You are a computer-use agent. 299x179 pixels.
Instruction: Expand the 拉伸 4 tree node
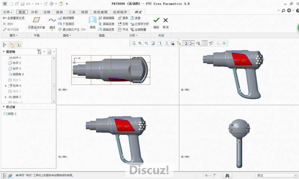click(6, 86)
